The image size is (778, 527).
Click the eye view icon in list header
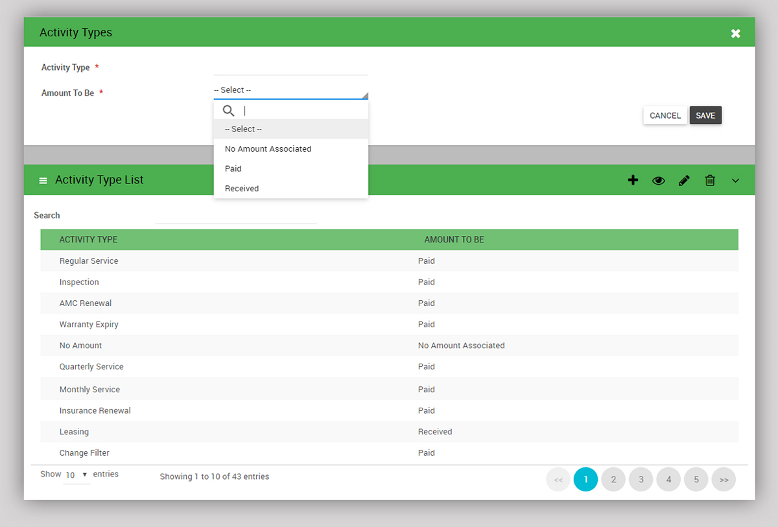point(658,180)
